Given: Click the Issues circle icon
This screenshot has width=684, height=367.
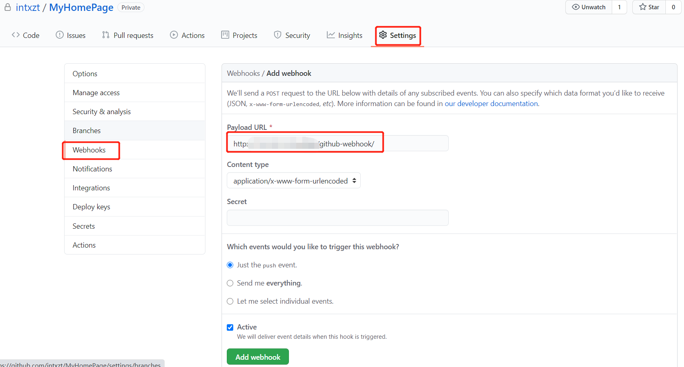Looking at the screenshot, I should (x=60, y=35).
